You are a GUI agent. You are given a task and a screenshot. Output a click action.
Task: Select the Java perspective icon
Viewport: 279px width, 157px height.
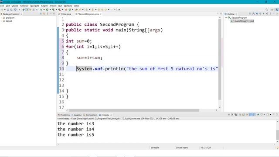[277, 10]
